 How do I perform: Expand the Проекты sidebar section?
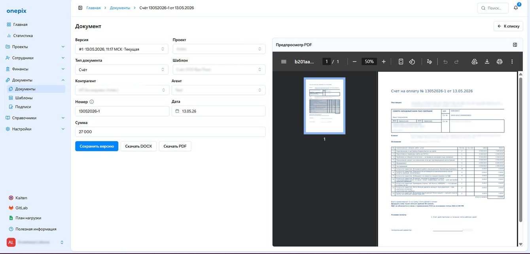pyautogui.click(x=36, y=47)
